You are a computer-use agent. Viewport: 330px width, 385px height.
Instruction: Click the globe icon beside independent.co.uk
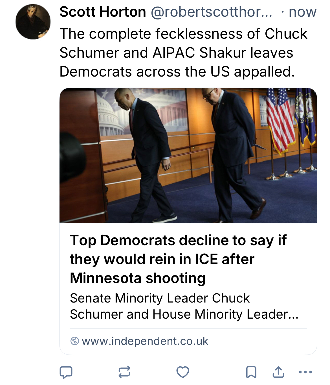pos(74,341)
